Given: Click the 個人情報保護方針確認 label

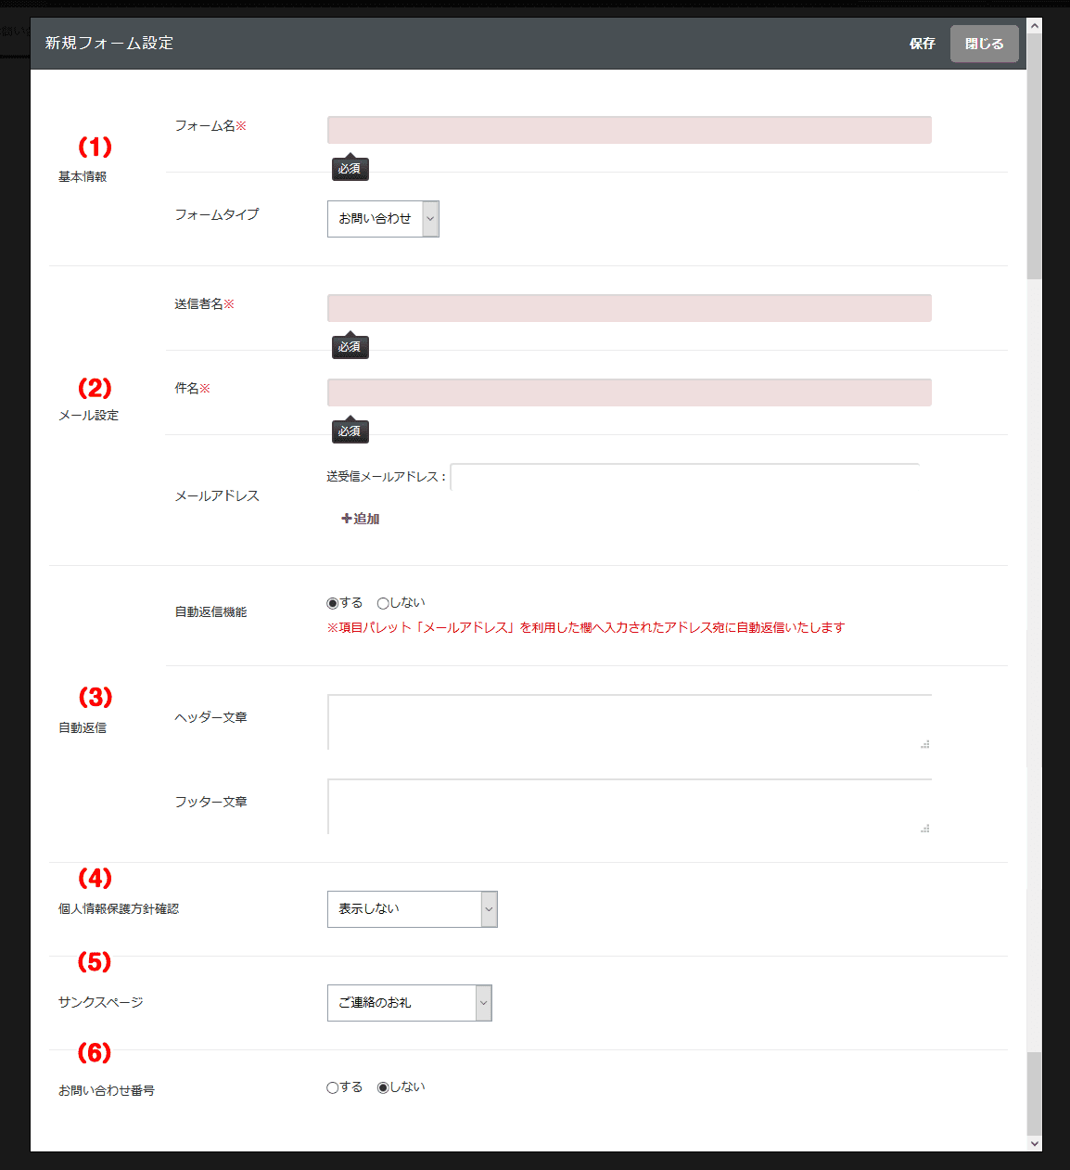Looking at the screenshot, I should pyautogui.click(x=119, y=909).
